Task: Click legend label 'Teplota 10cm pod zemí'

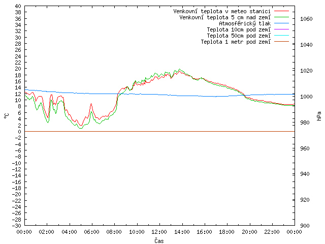Action: [239, 29]
